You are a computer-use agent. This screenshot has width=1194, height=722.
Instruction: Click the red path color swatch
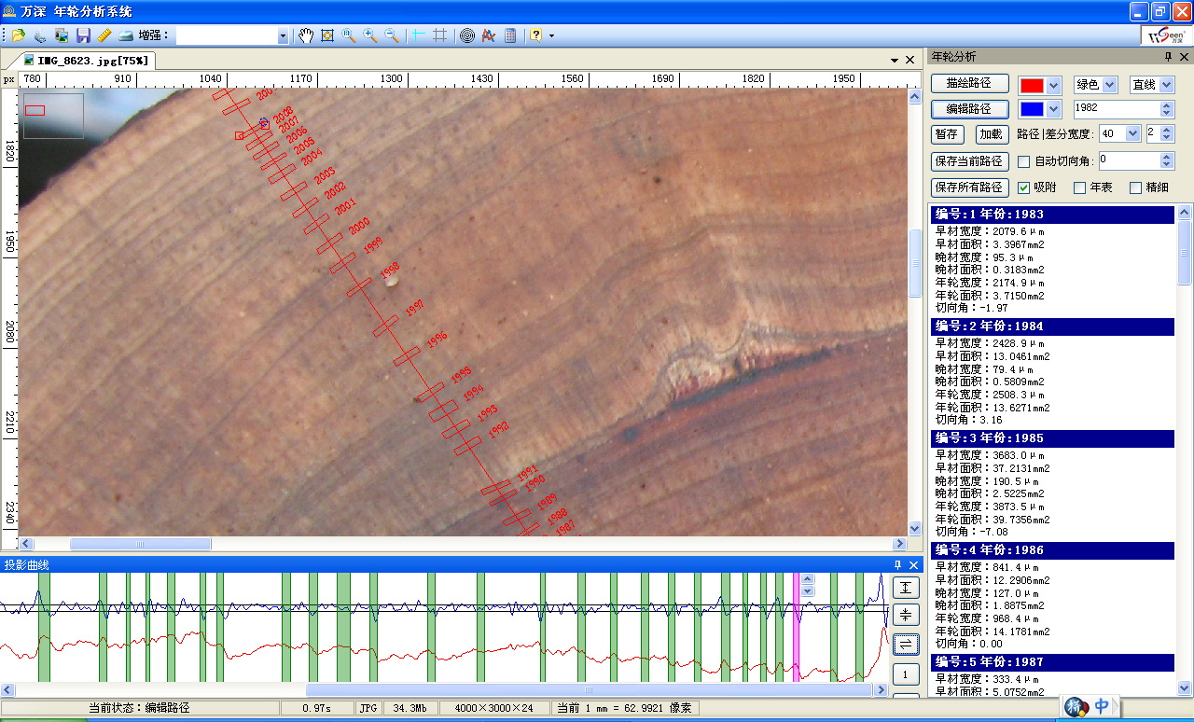[x=1032, y=85]
